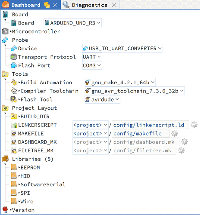Open the USB_TO_UART_CONVERTER device dropdown
The image size is (201, 215).
(x=122, y=49)
